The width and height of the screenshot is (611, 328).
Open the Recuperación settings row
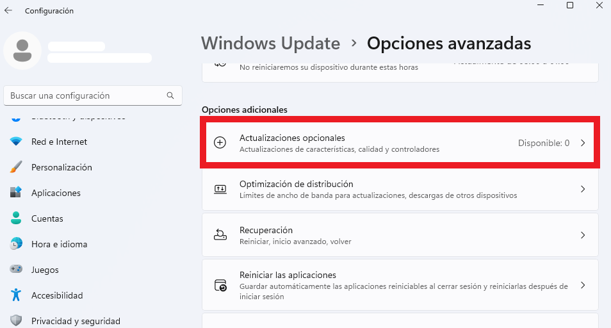[400, 235]
